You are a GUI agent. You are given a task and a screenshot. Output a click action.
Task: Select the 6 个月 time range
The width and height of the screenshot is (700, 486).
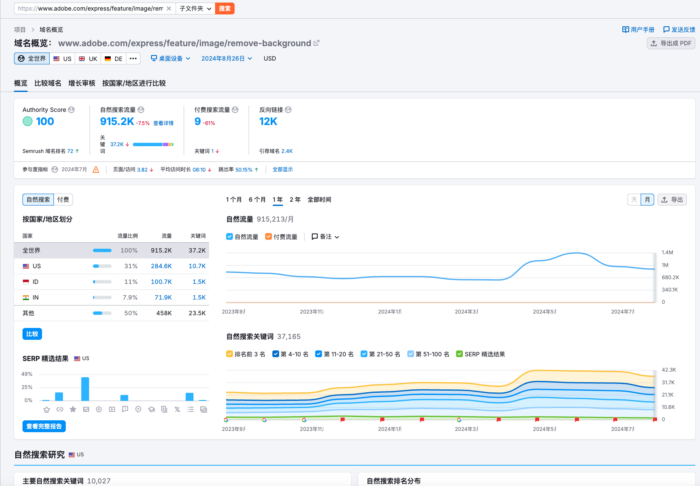coord(257,200)
